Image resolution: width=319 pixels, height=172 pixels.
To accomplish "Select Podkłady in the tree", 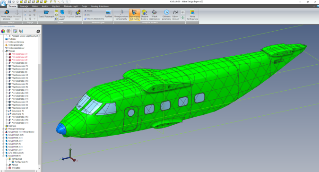I will click(12, 39).
